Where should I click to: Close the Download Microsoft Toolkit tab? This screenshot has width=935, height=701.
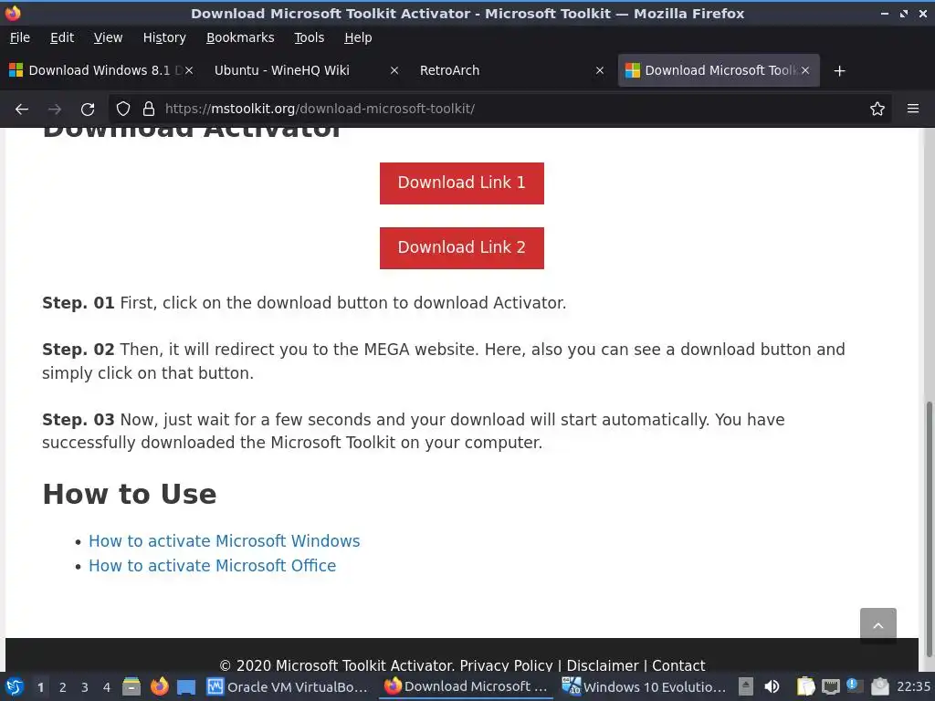coord(805,70)
